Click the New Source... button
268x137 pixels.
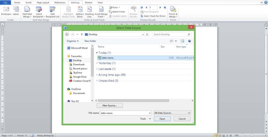coord(110,106)
